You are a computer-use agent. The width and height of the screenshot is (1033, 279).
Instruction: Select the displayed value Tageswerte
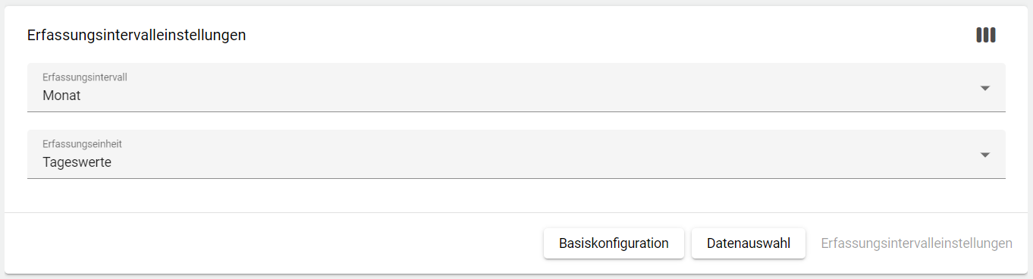pyautogui.click(x=77, y=162)
